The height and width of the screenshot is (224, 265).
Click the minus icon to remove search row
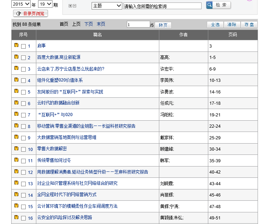pyautogui.click(x=74, y=6)
